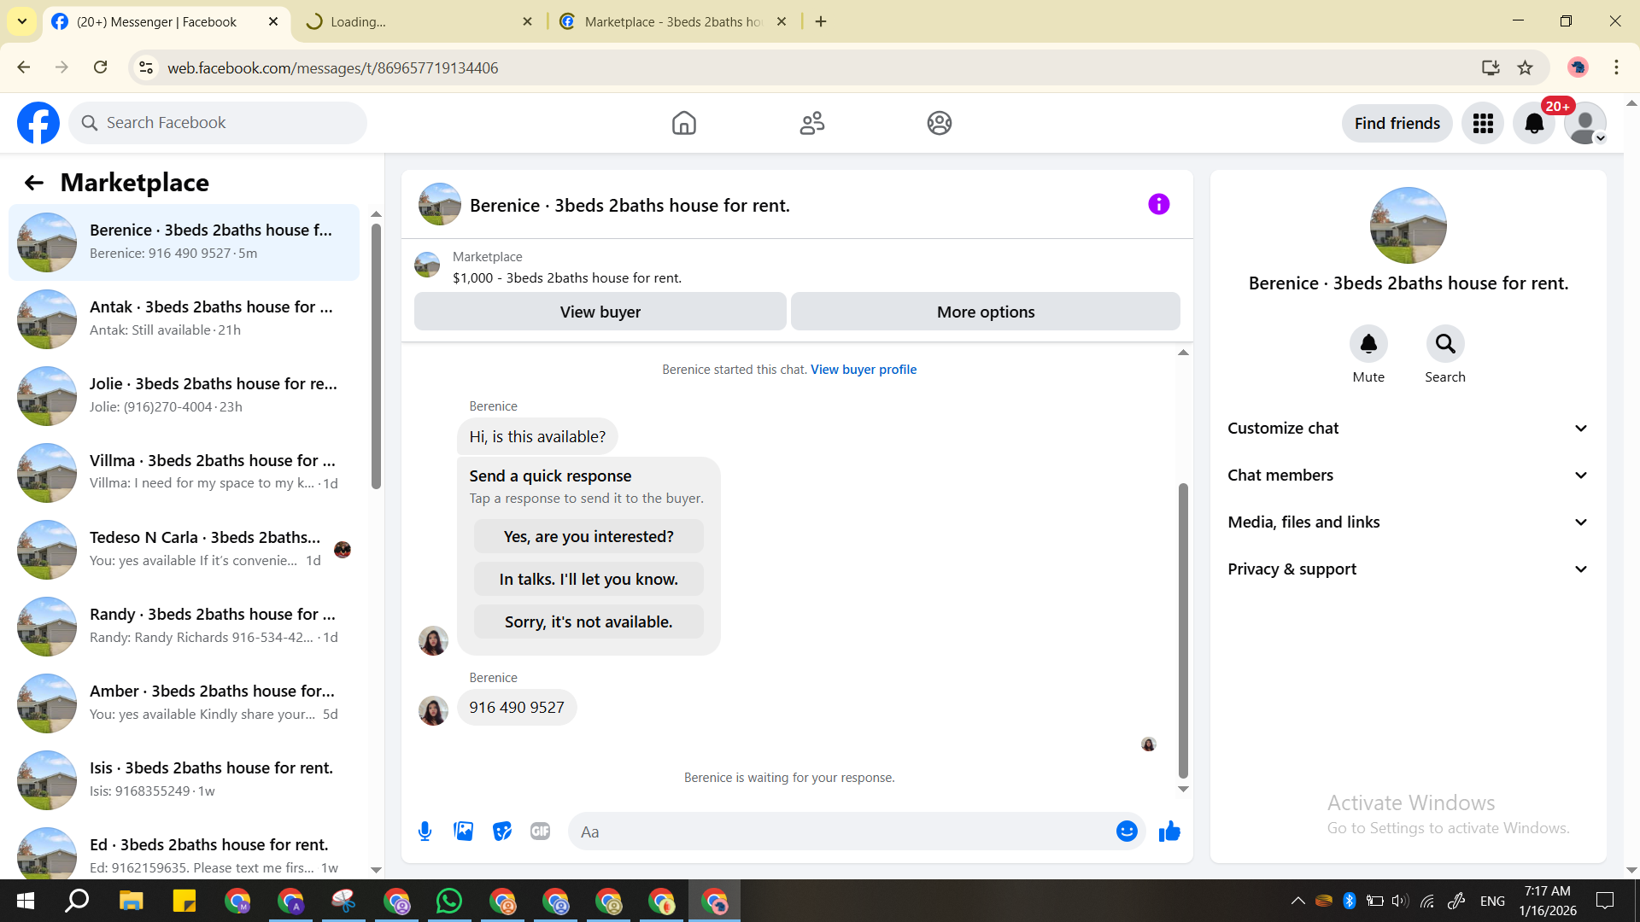Image resolution: width=1640 pixels, height=922 pixels.
Task: Open the emoji picker in the message box
Action: pos(1127,832)
